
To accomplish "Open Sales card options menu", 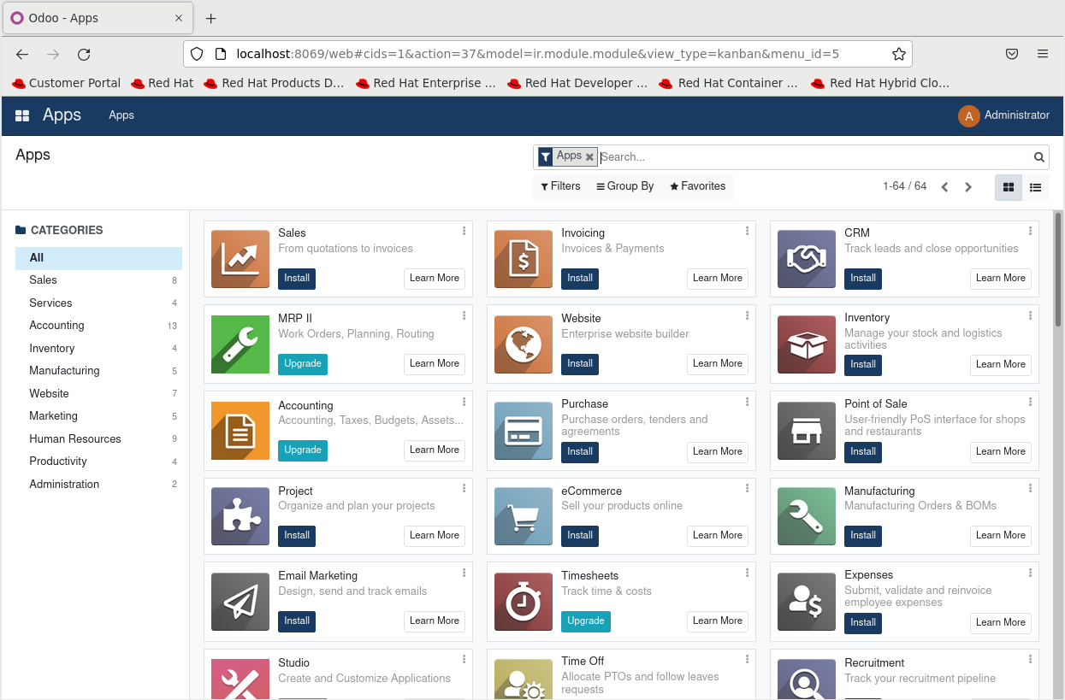I will 464,231.
